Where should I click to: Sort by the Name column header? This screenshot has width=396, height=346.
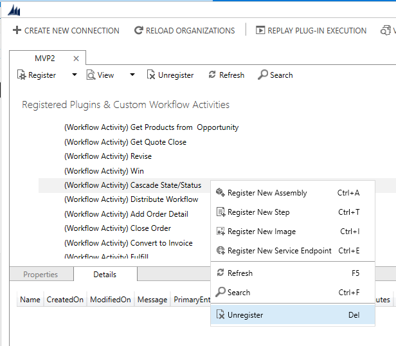coord(30,300)
